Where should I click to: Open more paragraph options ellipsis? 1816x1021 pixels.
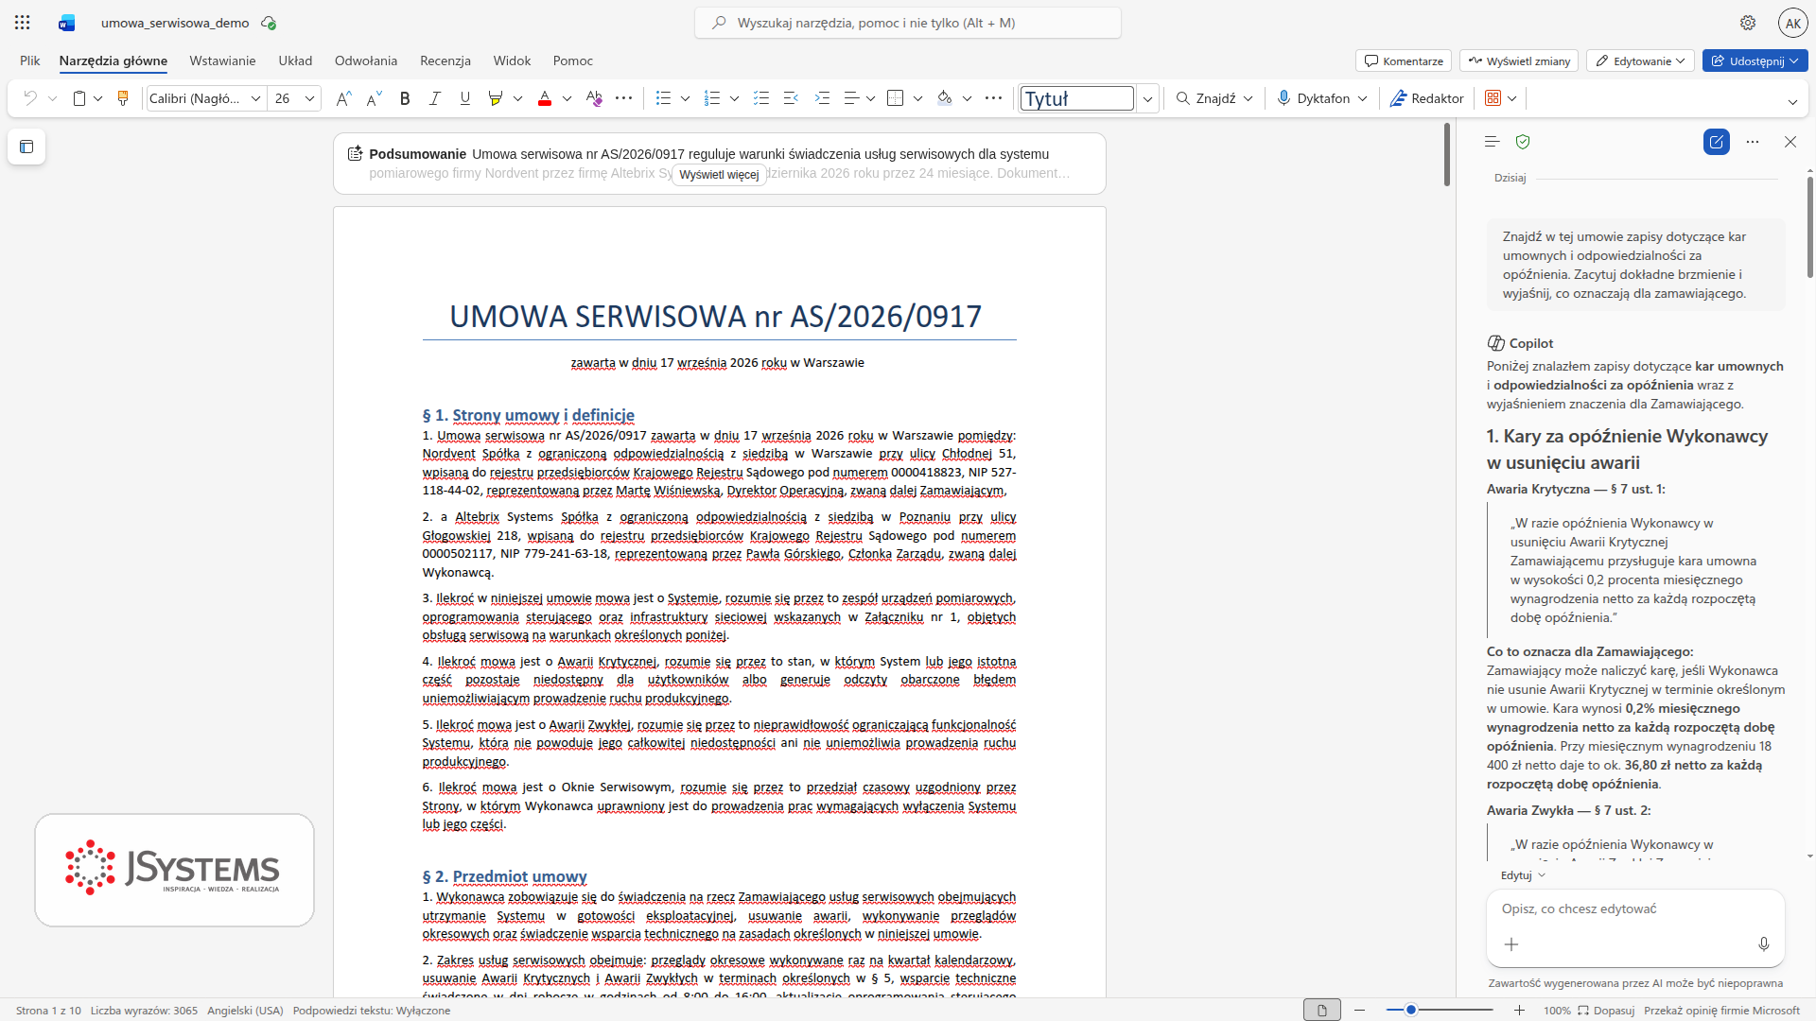click(993, 98)
